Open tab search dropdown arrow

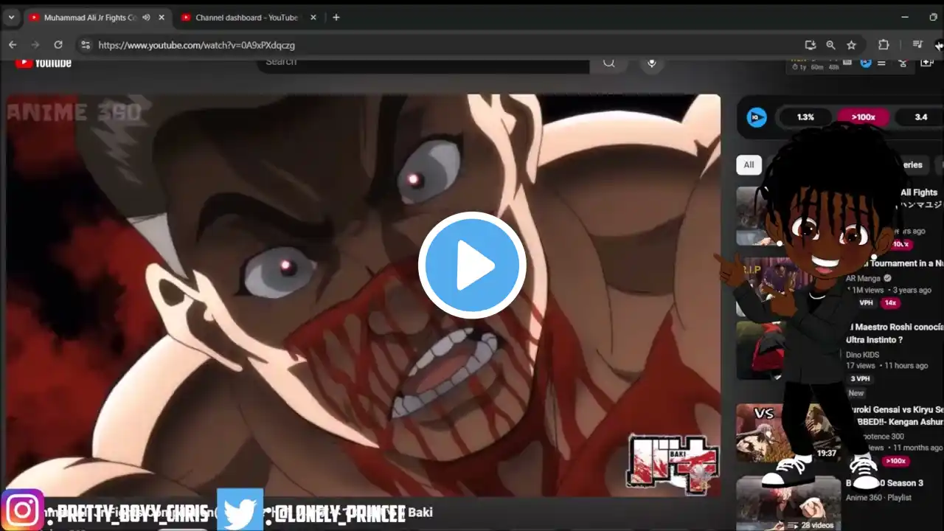pyautogui.click(x=11, y=17)
